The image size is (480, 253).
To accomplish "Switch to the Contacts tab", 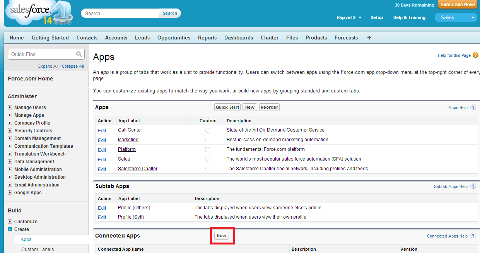I will 87,38.
